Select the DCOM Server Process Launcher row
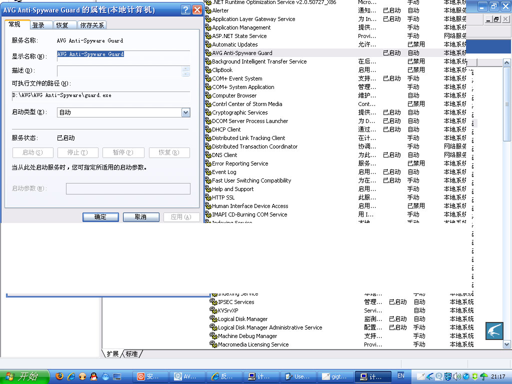 335,121
